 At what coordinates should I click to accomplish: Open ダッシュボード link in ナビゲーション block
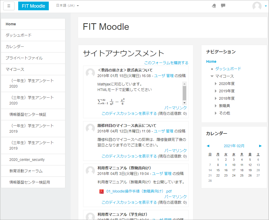coord(228,69)
